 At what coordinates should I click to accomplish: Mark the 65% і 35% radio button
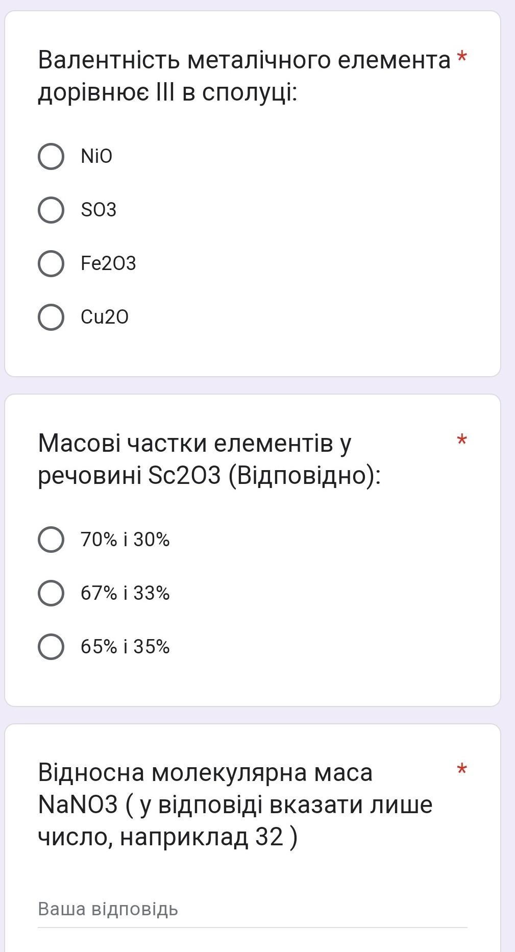click(x=51, y=647)
